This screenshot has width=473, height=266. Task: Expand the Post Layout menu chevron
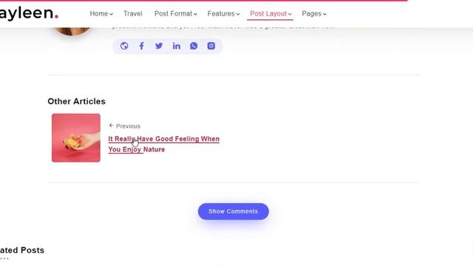click(x=290, y=14)
